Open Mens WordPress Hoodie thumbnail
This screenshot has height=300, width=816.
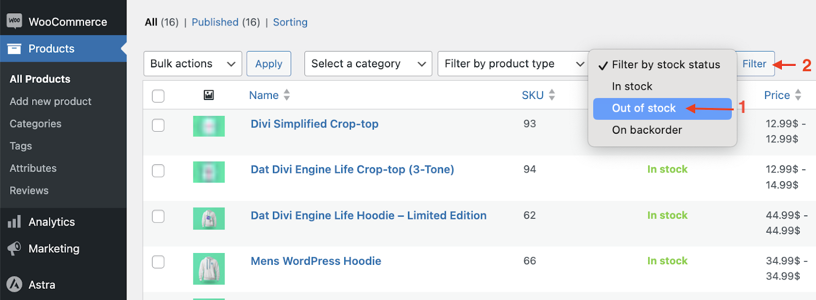209,269
